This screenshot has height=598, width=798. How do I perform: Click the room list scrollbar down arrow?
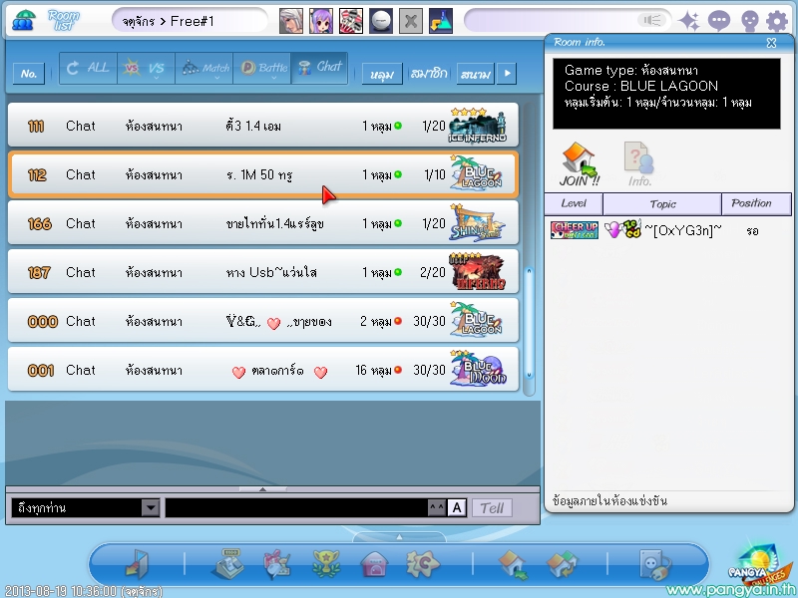pos(530,375)
